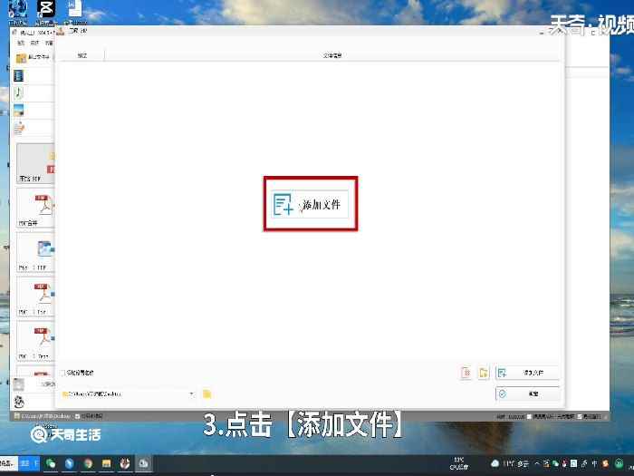This screenshot has width=634, height=476.
Task: Expand the hidden tray icons chevron
Action: (x=537, y=463)
